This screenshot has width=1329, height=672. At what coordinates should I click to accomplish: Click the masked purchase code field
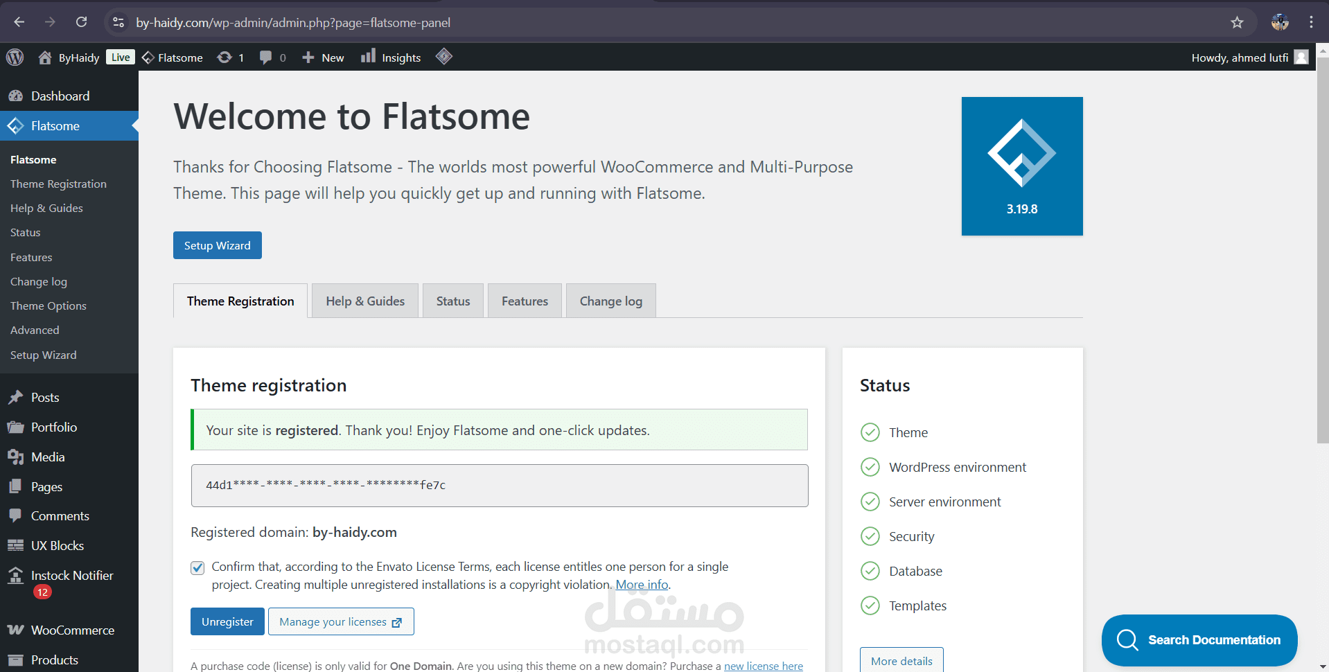click(500, 485)
